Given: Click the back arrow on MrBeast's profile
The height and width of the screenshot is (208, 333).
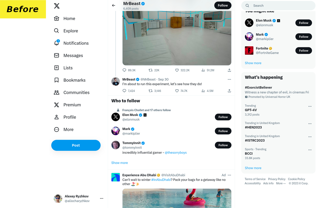Looking at the screenshot, I should tap(113, 5).
